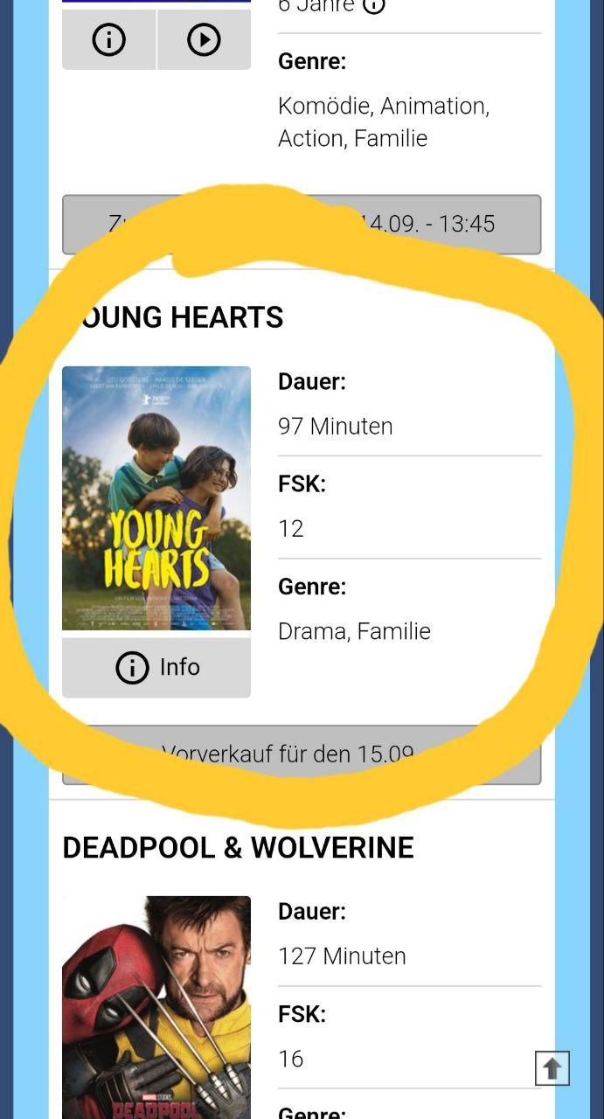Open the Young Hearts movie poster
Image resolution: width=604 pixels, height=1119 pixels.
click(x=156, y=498)
